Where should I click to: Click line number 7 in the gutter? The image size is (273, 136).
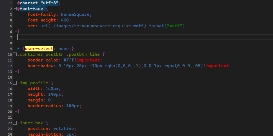point(11,38)
